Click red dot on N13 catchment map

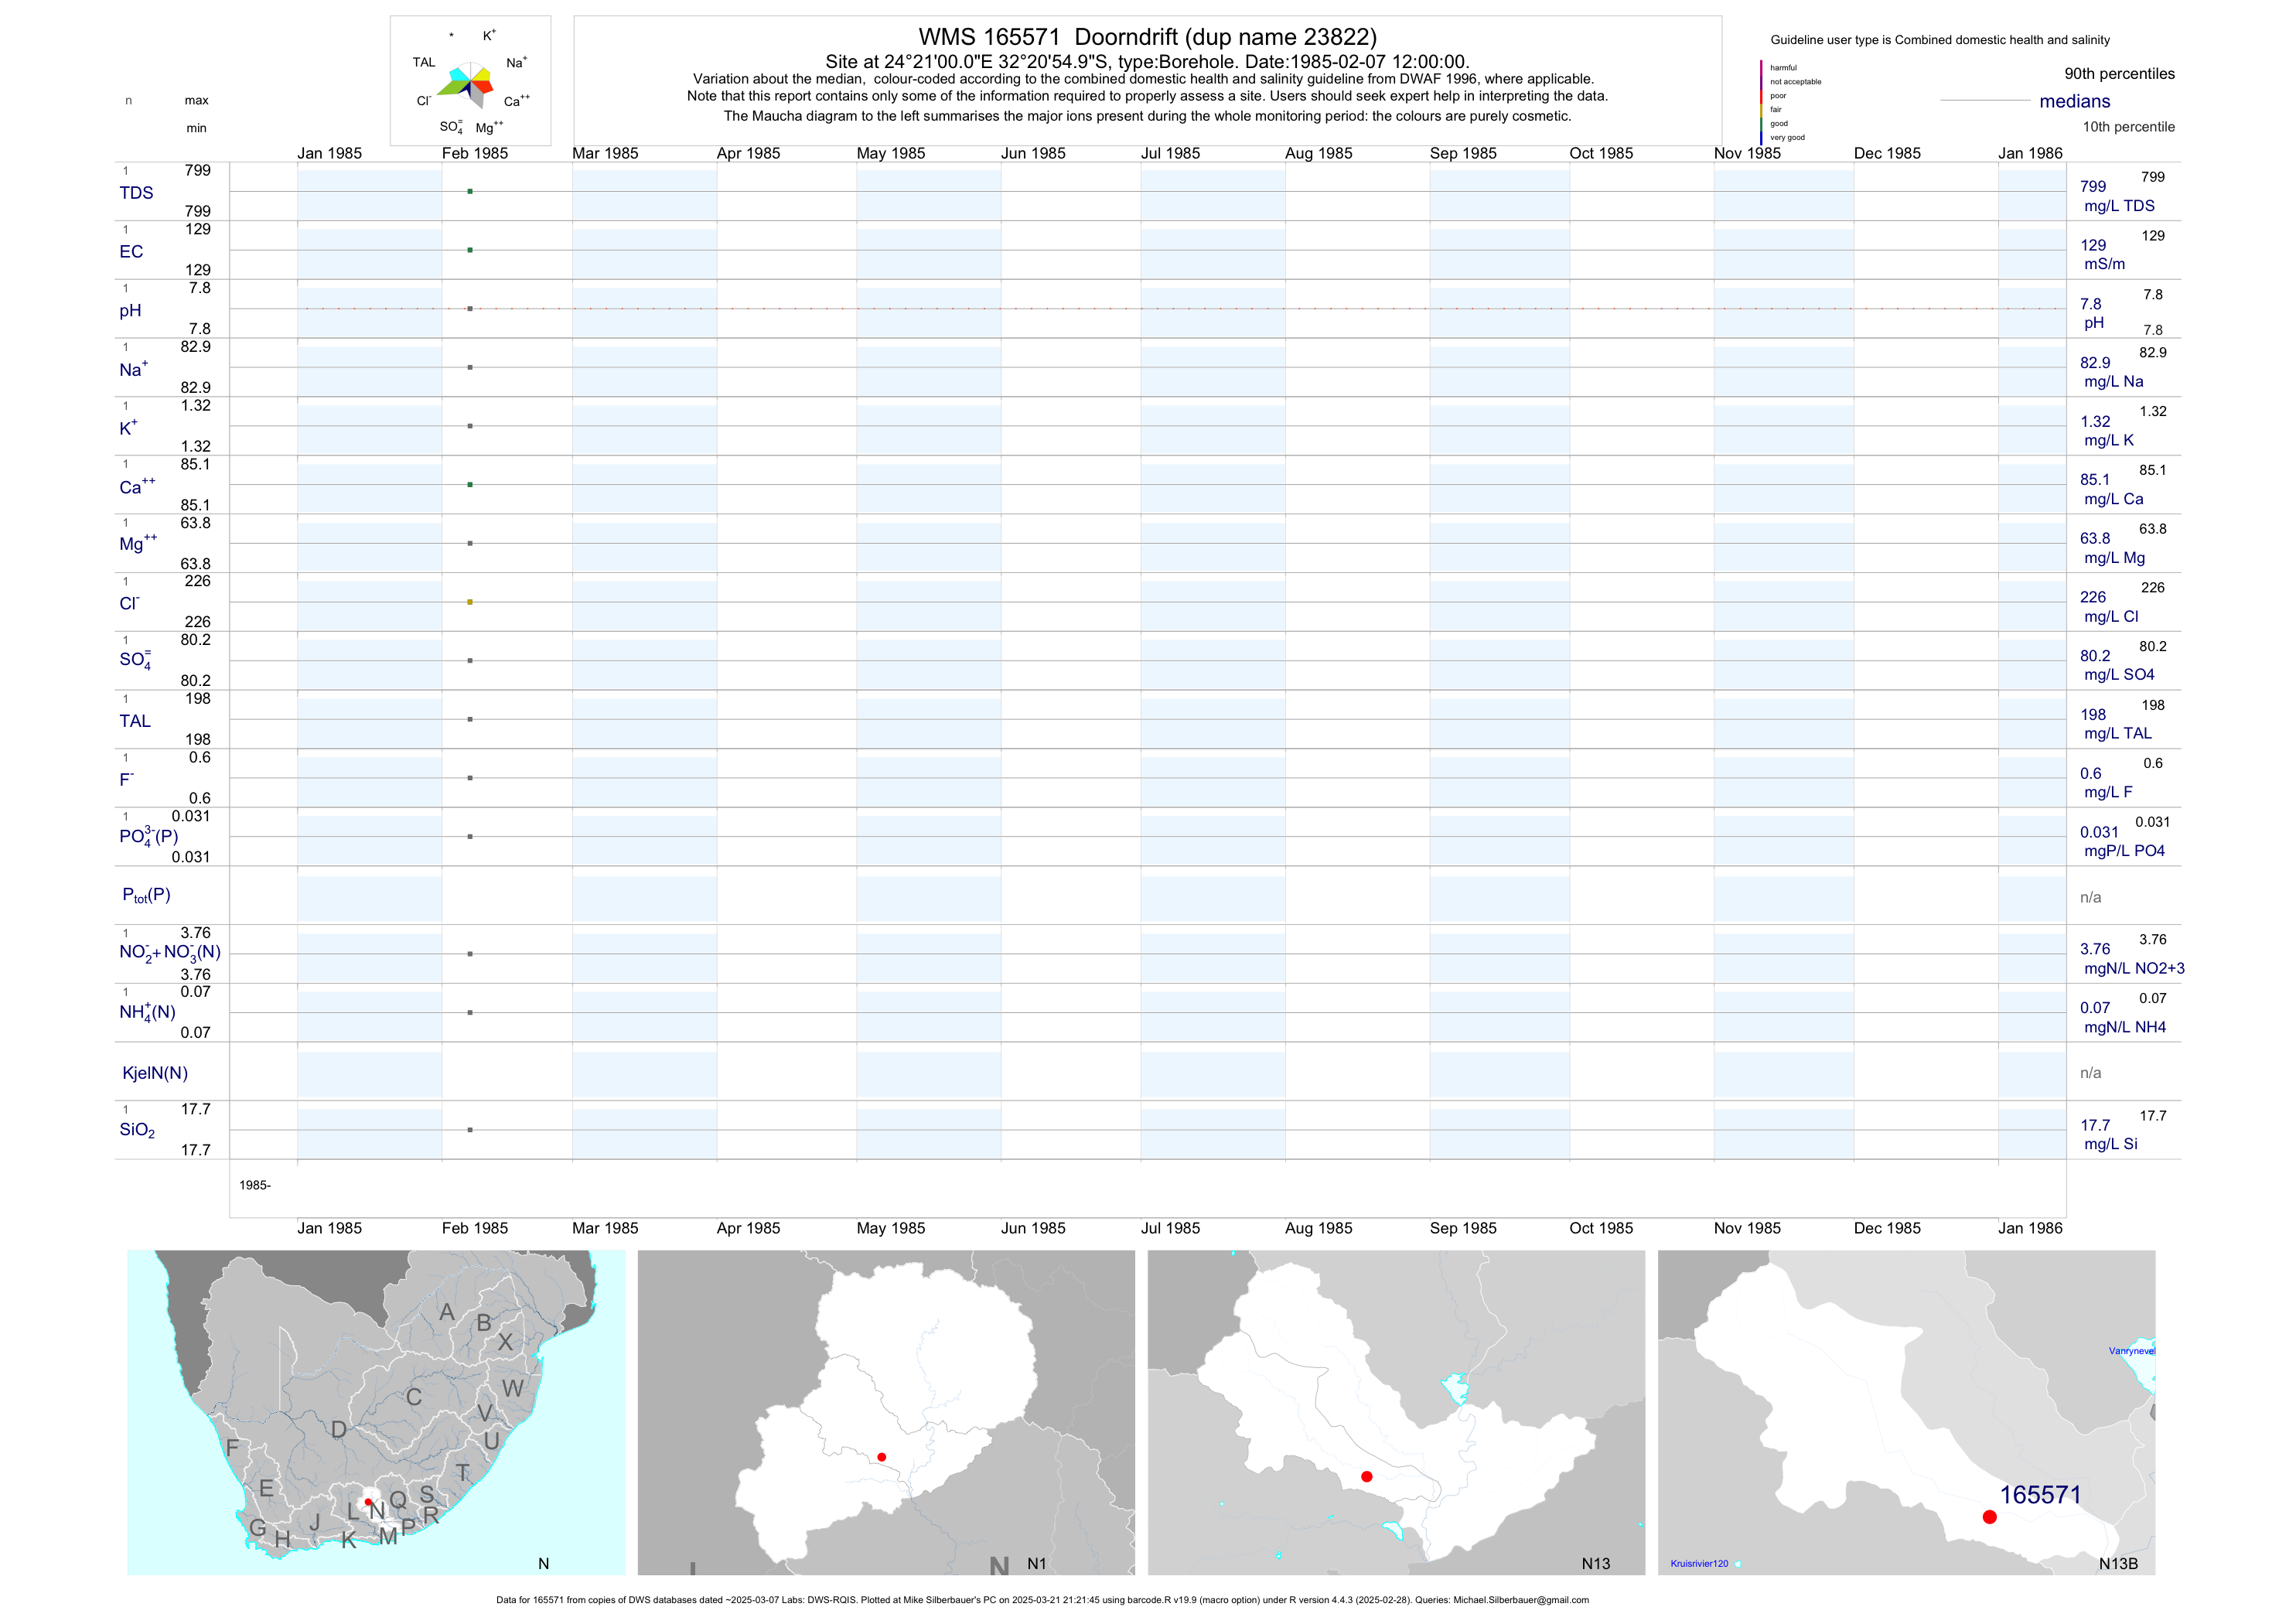click(x=1366, y=1476)
